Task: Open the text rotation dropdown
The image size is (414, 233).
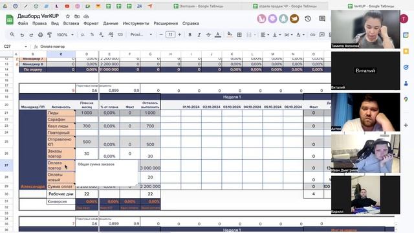Action: click(300, 34)
